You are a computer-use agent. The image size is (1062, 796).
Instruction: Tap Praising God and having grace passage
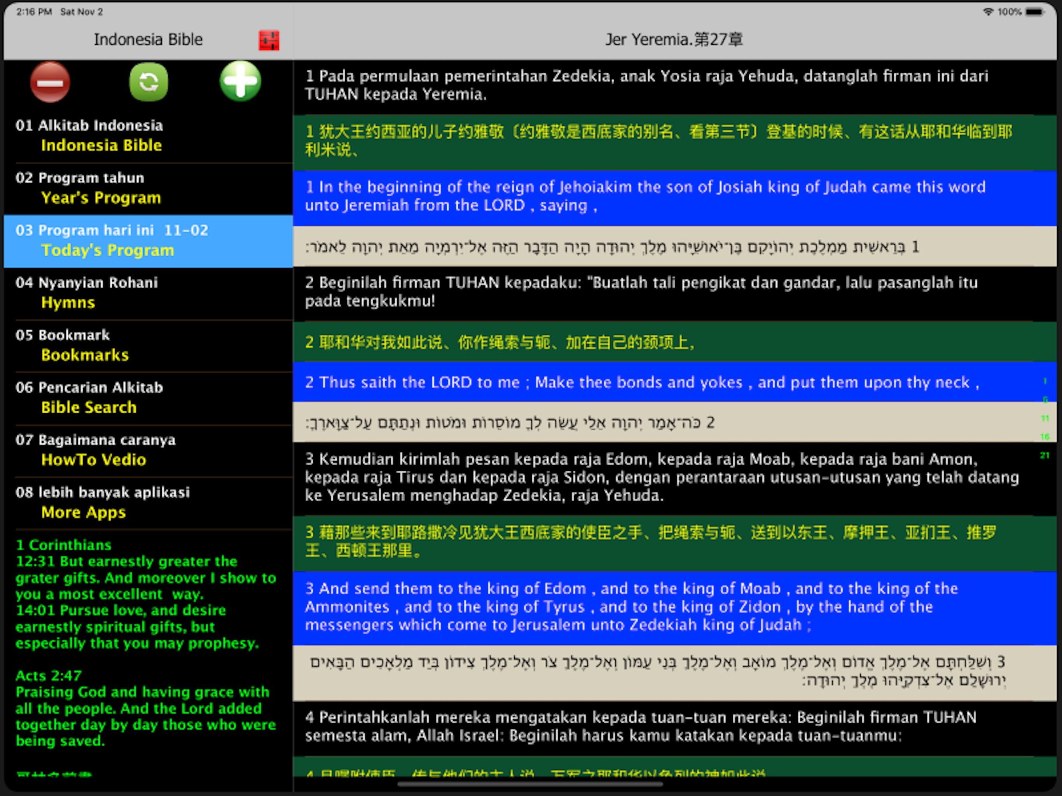pos(146,716)
